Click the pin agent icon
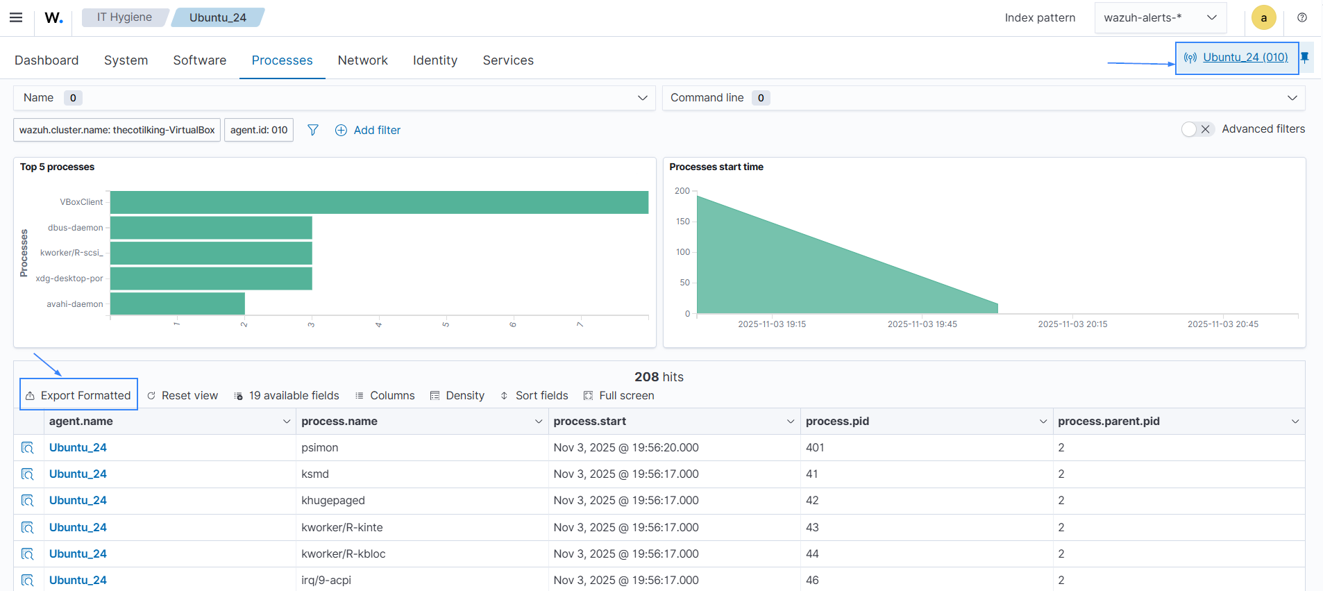The height and width of the screenshot is (591, 1323). pos(1305,58)
